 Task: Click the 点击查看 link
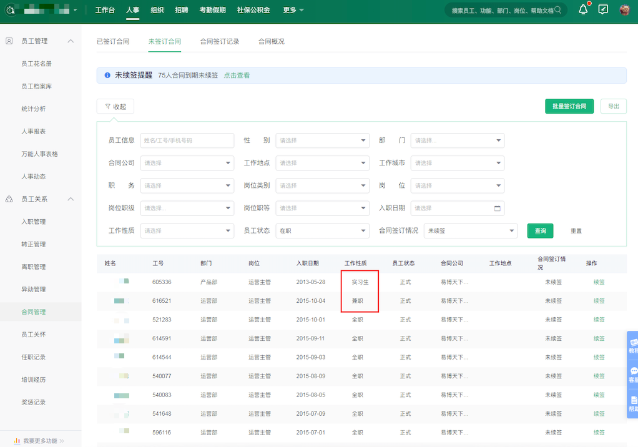pyautogui.click(x=237, y=76)
